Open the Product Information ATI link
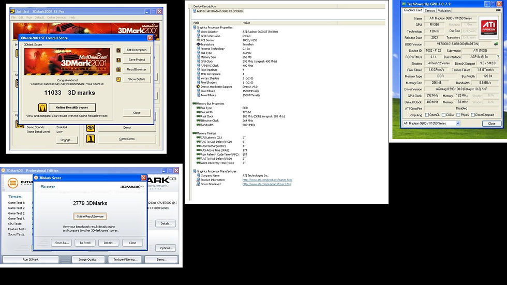Viewport: 507px width, 285px height. tap(267, 180)
